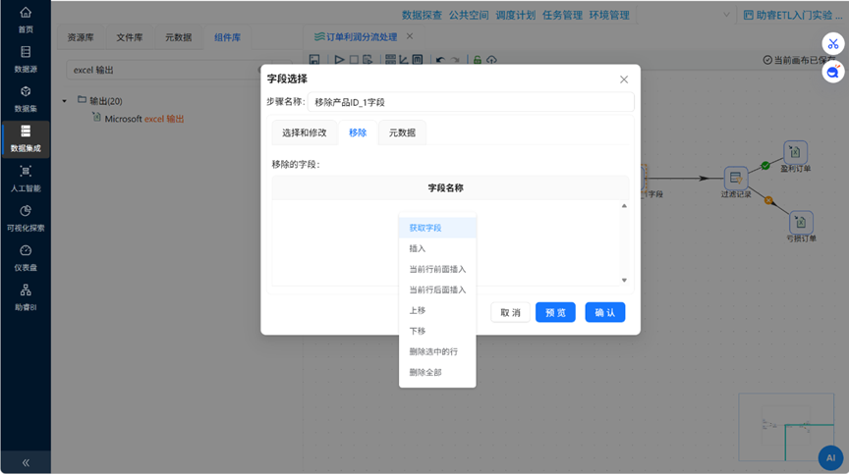Viewport: 849px width, 474px height.
Task: Open the 文件库 panel tab
Action: pos(130,37)
